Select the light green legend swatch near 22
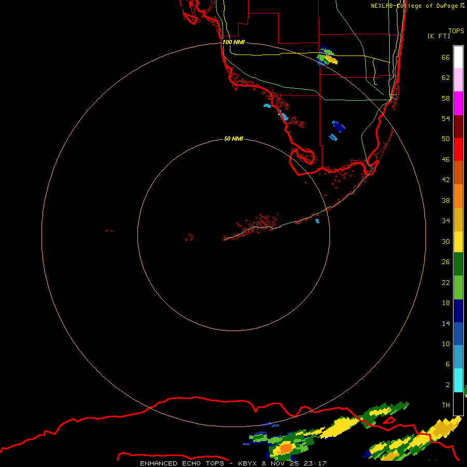 click(458, 287)
